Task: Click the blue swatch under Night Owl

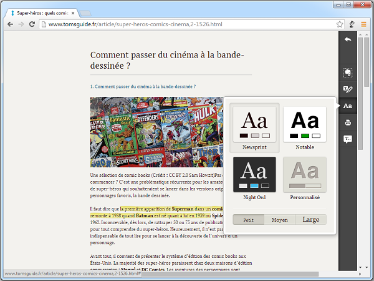Action: 254,186
